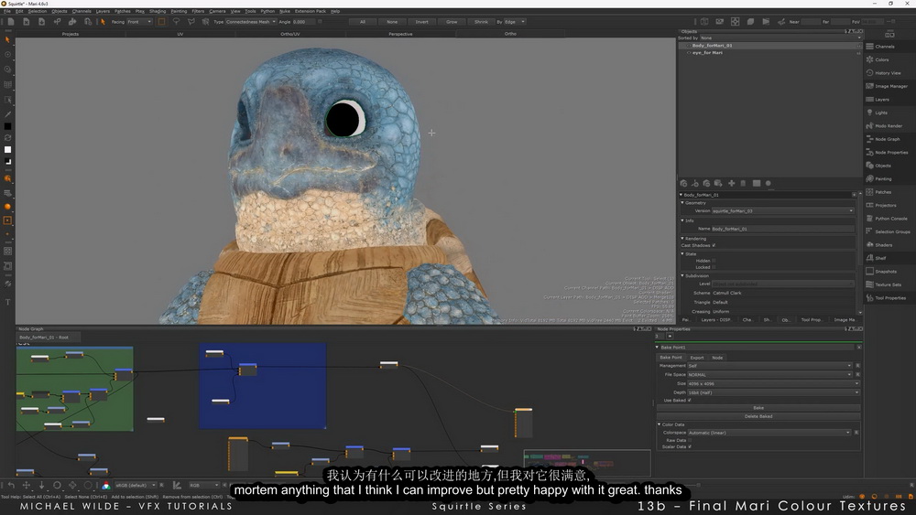Open the Layers palette from right sidebar
The height and width of the screenshot is (515, 916).
pos(881,99)
